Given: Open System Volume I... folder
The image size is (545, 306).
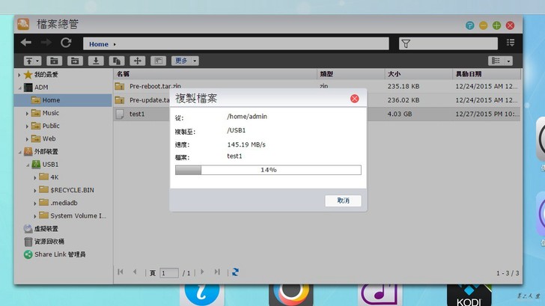Looking at the screenshot, I should pos(78,215).
